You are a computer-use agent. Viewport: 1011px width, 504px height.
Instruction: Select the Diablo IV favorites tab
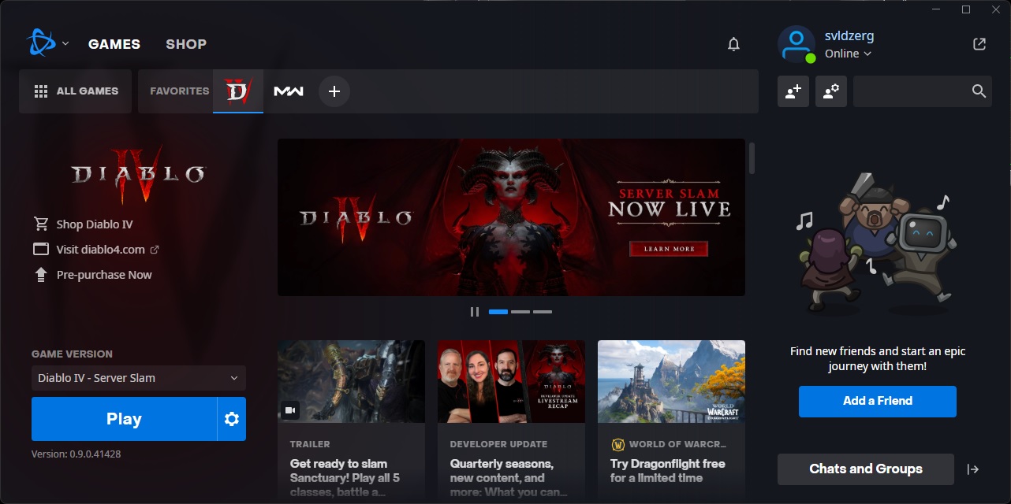(238, 91)
